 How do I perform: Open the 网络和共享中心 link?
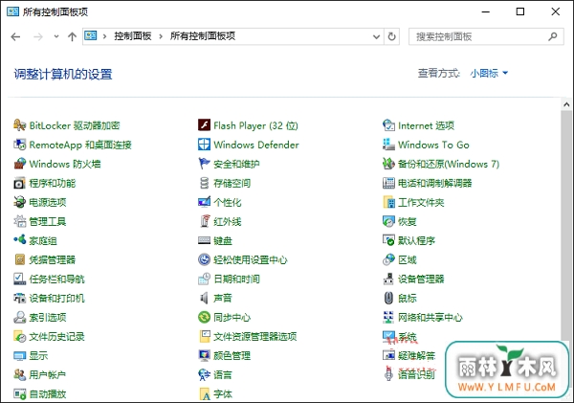click(x=430, y=317)
